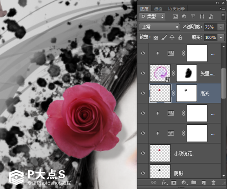
Task: Hide the top adjustment layer eye
Action: click(143, 53)
